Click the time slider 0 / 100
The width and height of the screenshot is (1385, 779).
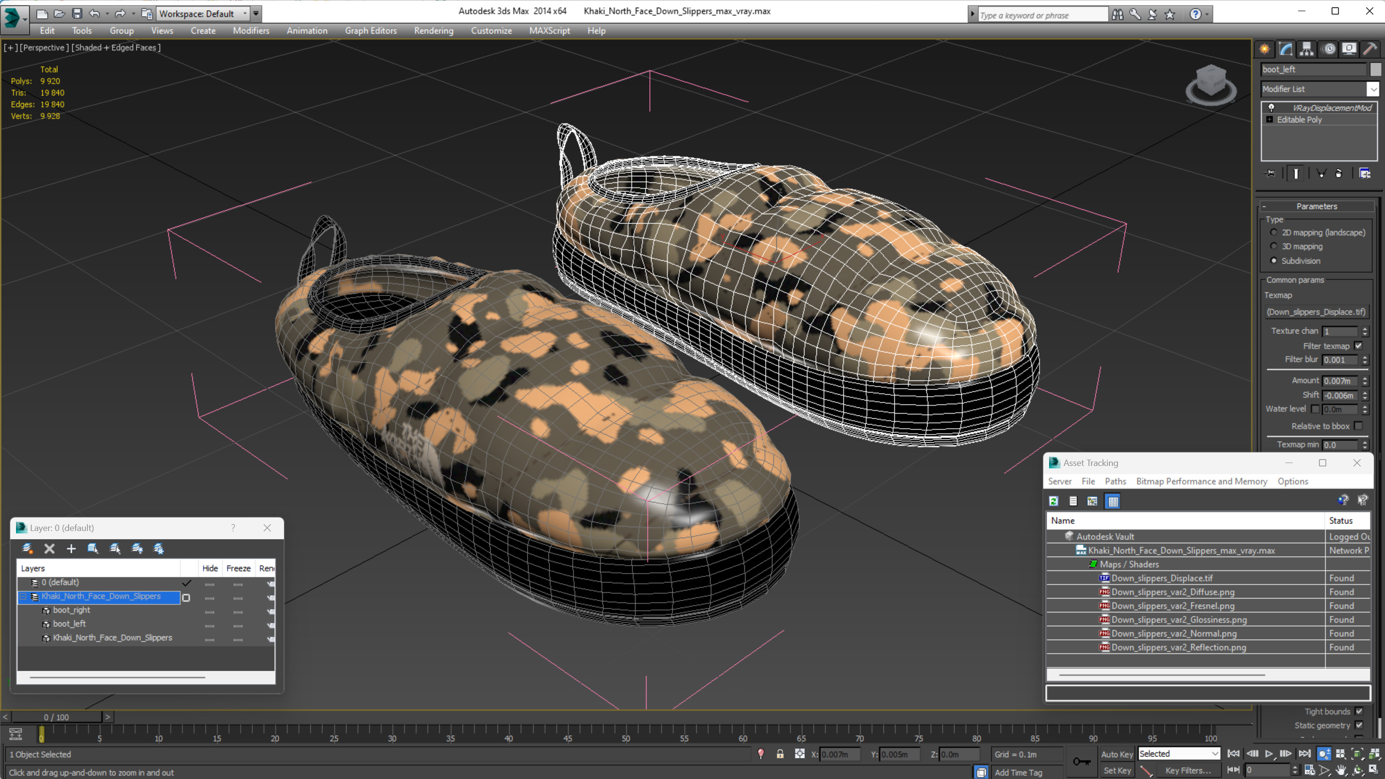point(56,717)
